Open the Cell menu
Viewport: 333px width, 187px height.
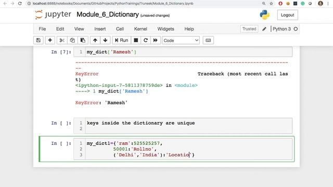click(120, 29)
